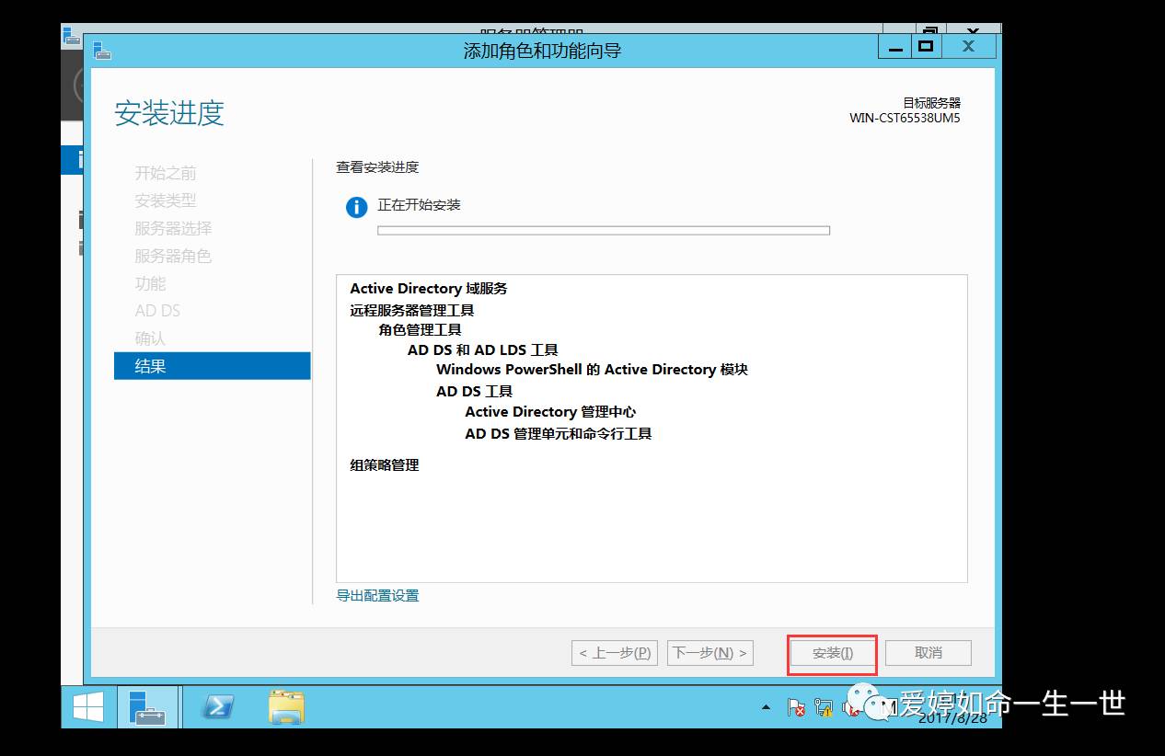Click the 上一步(P) button
Screen dimensions: 1165x756
coord(615,653)
